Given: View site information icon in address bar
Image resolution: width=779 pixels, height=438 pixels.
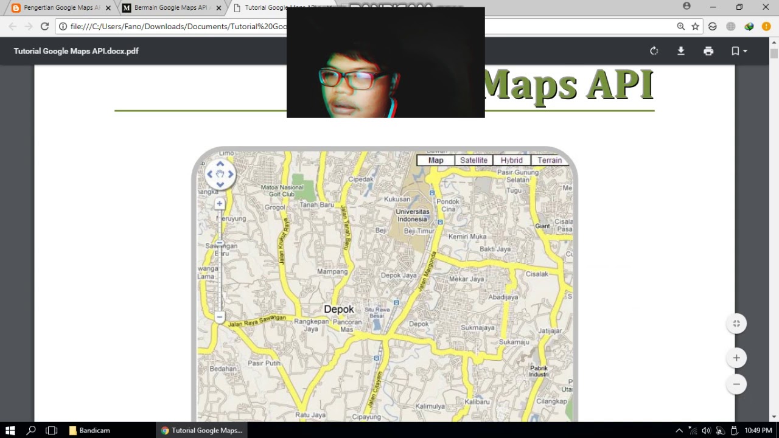Looking at the screenshot, I should [63, 26].
